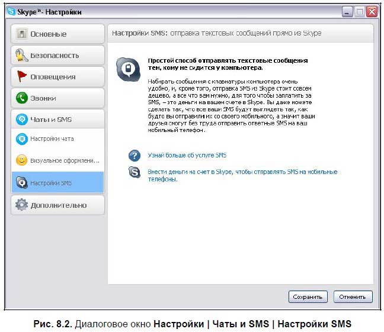Click the blue question mark icon

pos(135,156)
